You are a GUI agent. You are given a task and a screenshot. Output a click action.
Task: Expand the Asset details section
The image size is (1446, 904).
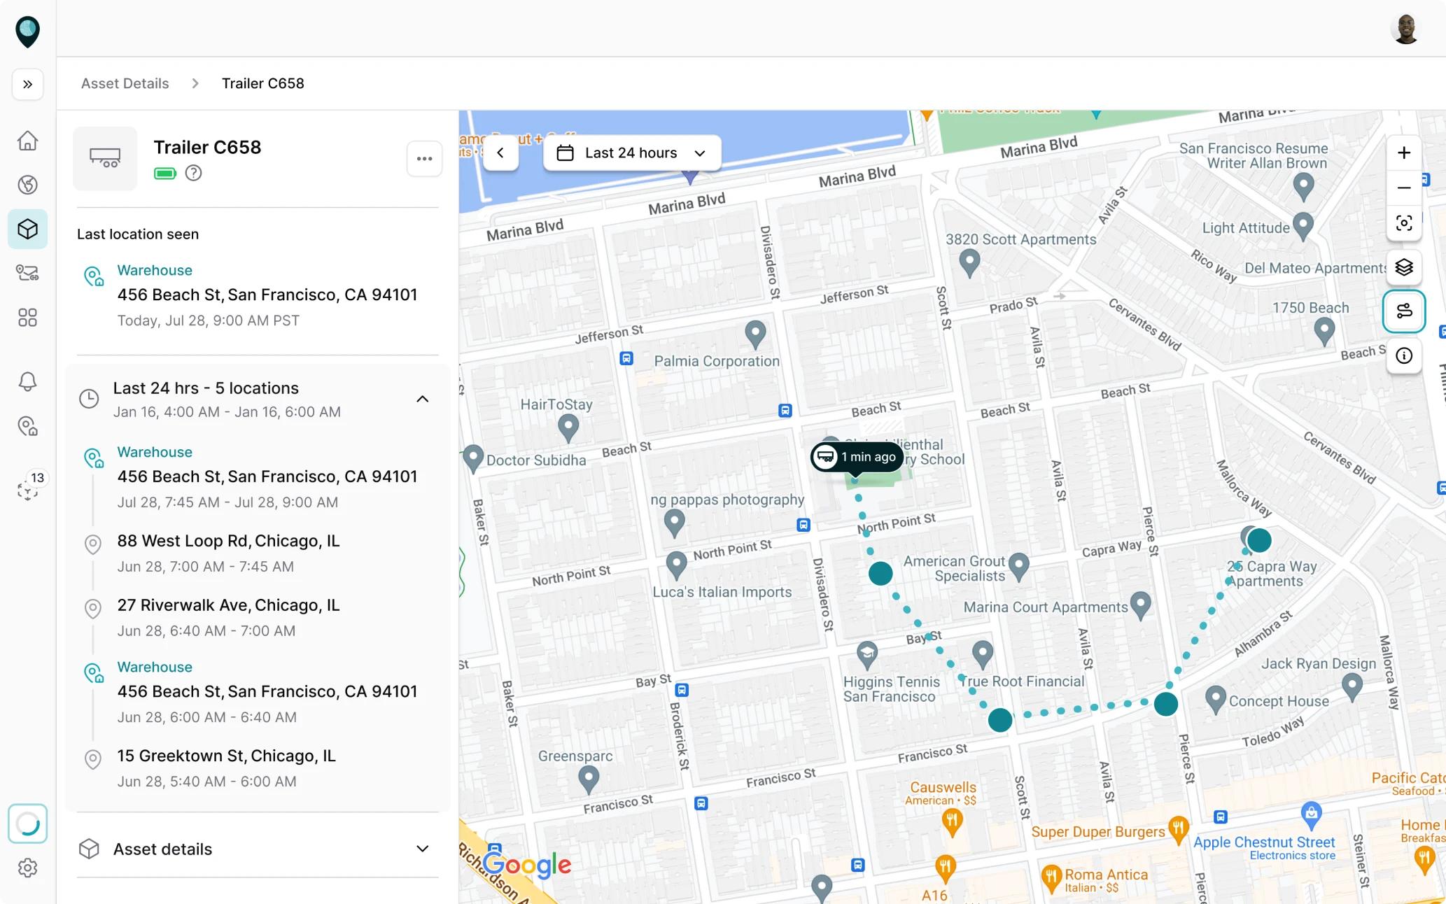[423, 848]
